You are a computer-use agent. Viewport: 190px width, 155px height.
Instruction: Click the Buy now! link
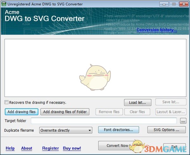click(72, 148)
